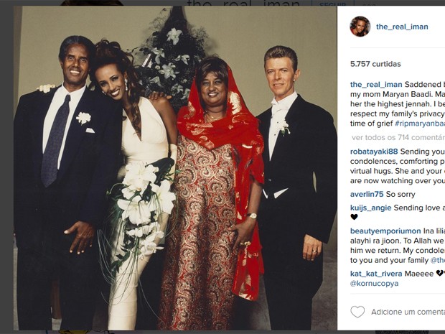
Task: Click the the_real_iman page title behind the post
Action: [243, 3]
